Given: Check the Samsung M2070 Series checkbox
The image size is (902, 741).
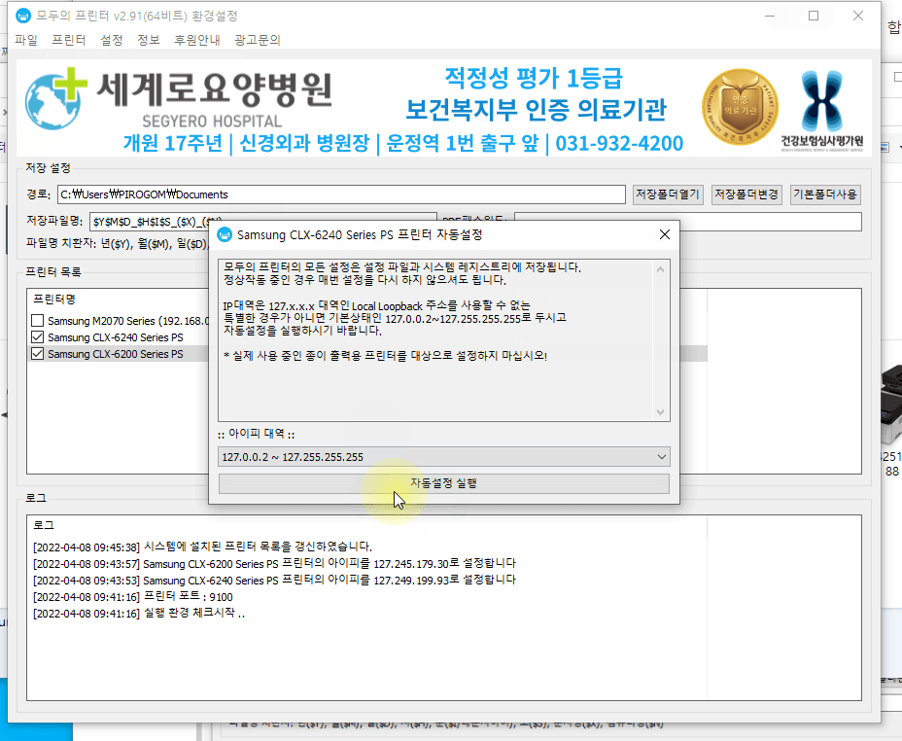Looking at the screenshot, I should pos(37,321).
